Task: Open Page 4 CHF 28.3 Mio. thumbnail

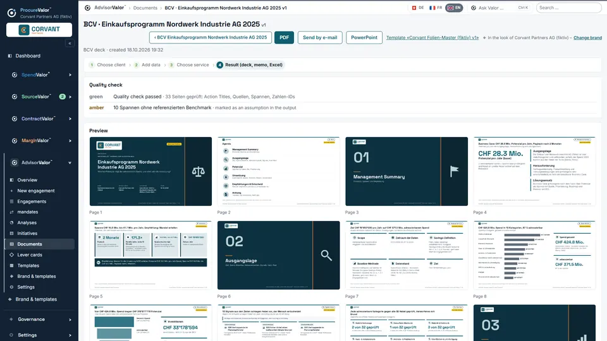Action: click(534, 171)
